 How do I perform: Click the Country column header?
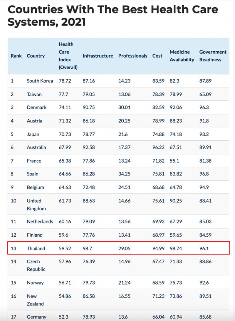click(x=36, y=56)
